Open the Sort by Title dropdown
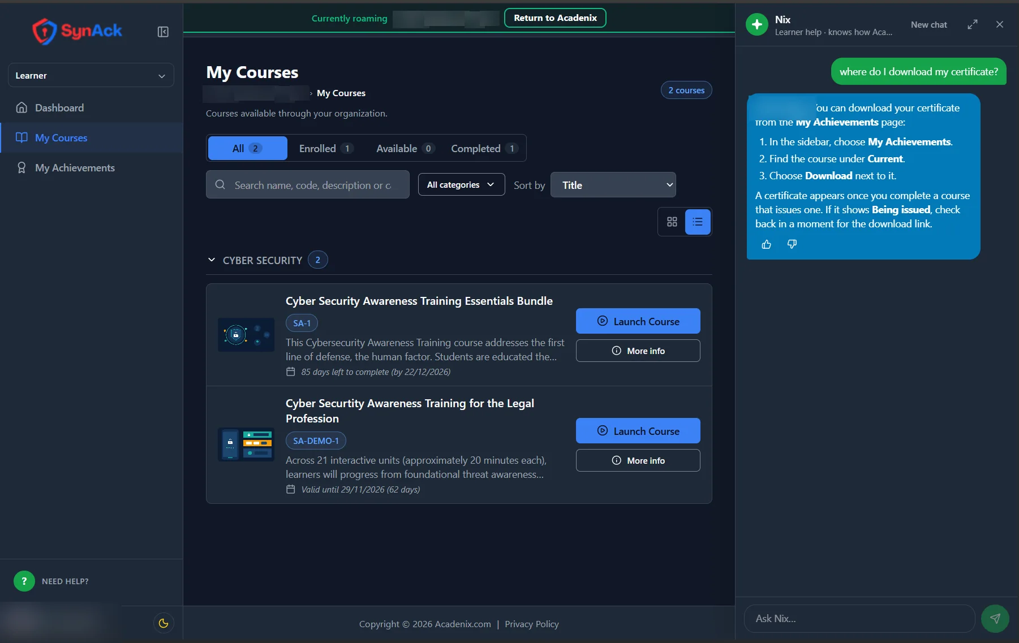Image resolution: width=1019 pixels, height=643 pixels. [613, 185]
